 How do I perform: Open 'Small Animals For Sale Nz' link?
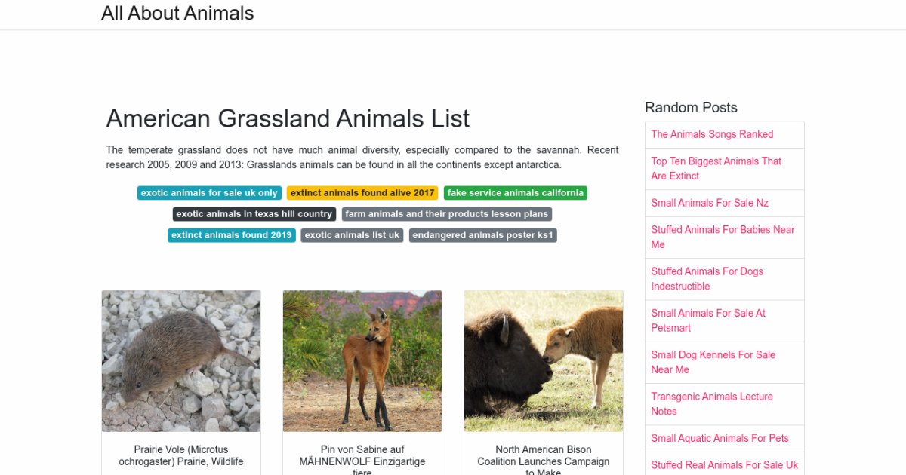(710, 203)
